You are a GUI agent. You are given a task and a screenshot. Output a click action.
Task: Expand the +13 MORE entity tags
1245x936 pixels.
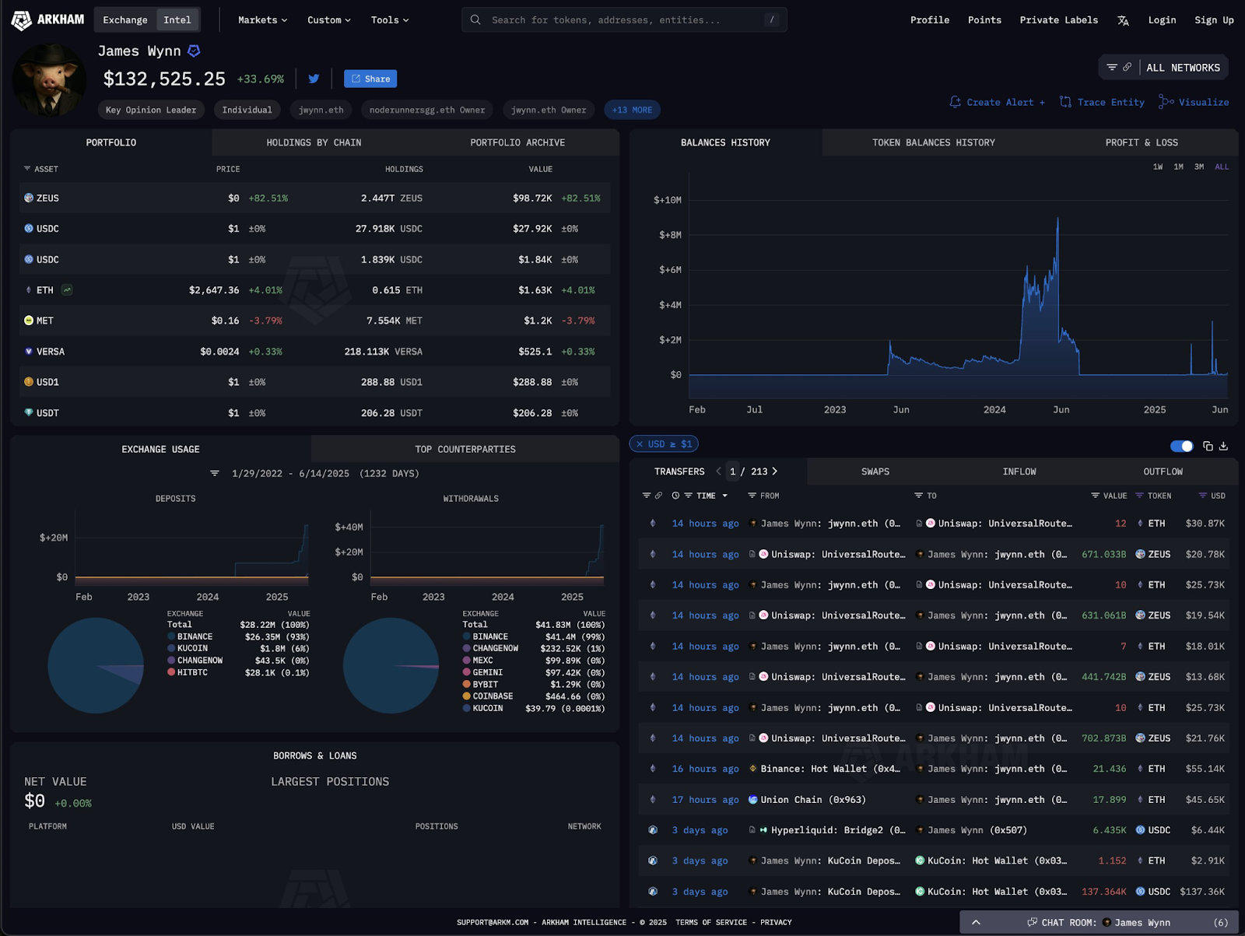pyautogui.click(x=632, y=110)
